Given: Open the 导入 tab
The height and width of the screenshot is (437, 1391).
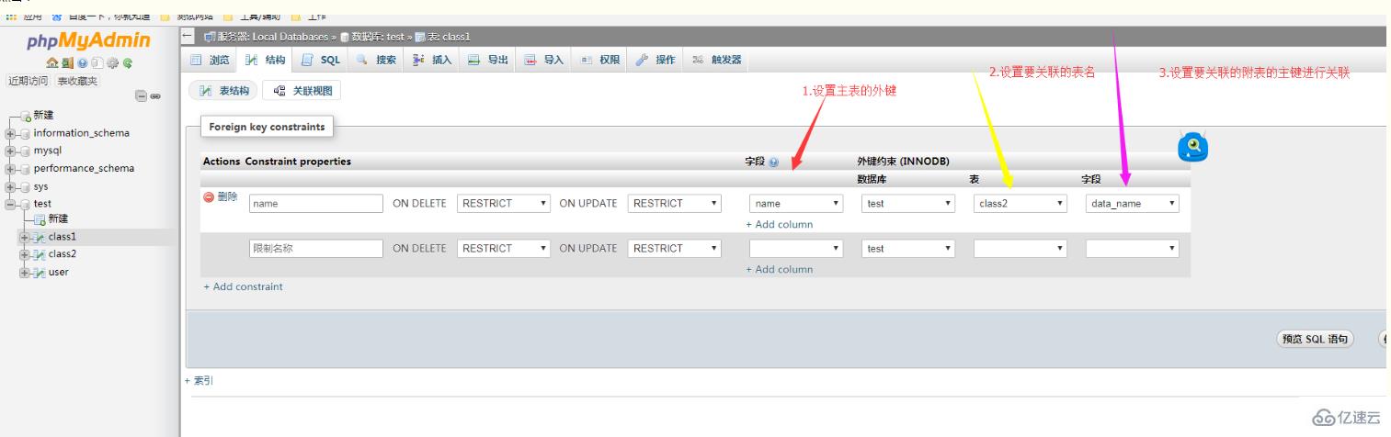Looking at the screenshot, I should pyautogui.click(x=544, y=61).
